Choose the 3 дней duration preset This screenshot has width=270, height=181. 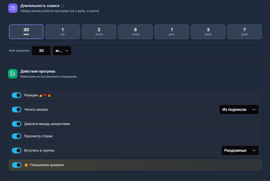click(x=208, y=32)
